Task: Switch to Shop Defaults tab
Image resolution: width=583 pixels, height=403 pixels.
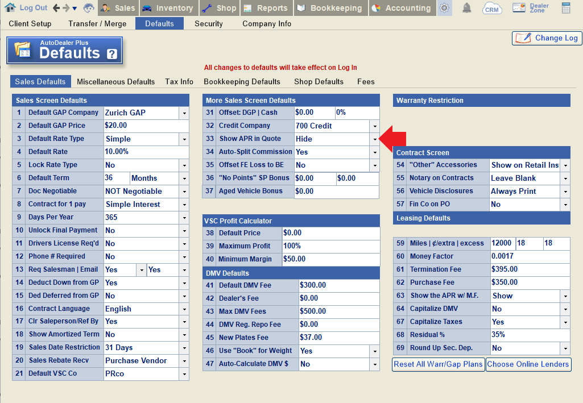Action: [x=319, y=82]
